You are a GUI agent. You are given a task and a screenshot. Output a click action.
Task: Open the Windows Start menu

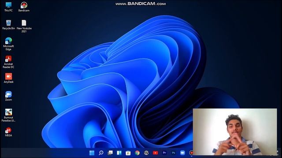[x=92, y=153]
